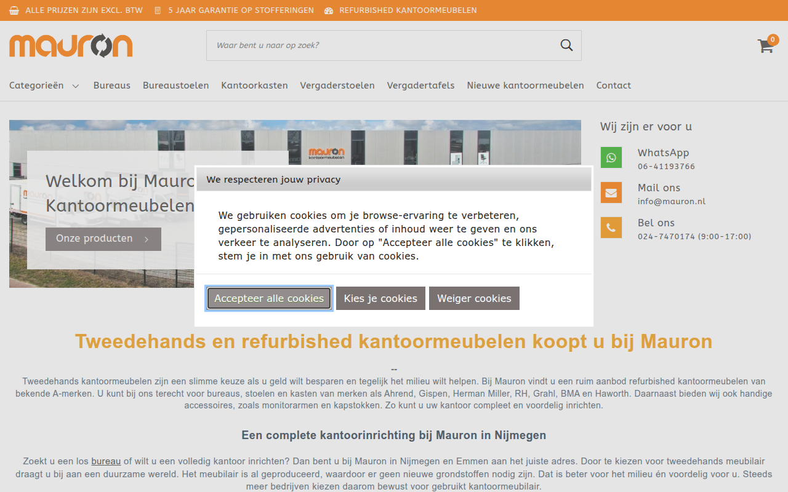Image resolution: width=788 pixels, height=492 pixels.
Task: Click the orange phone icon
Action: [611, 228]
